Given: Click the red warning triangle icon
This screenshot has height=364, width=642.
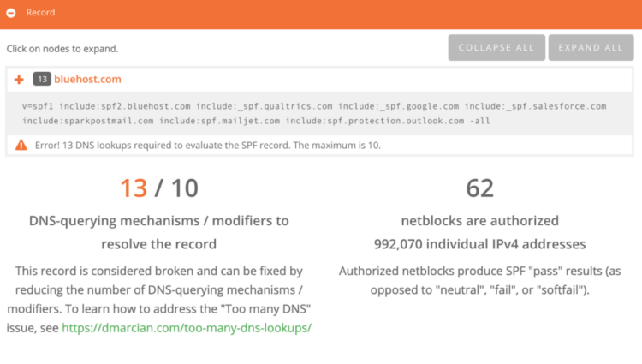Looking at the screenshot, I should [21, 145].
